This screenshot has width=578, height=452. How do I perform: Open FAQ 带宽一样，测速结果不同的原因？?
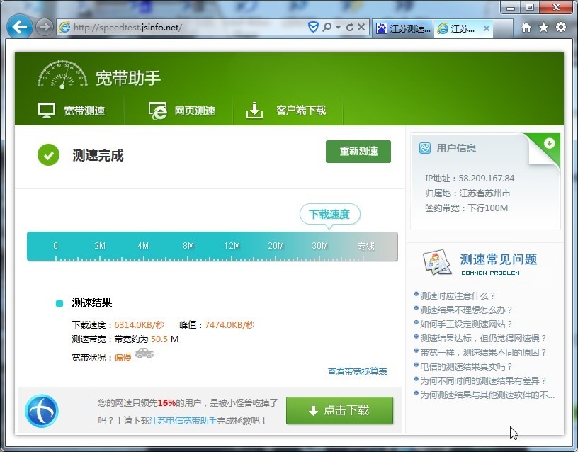[483, 352]
